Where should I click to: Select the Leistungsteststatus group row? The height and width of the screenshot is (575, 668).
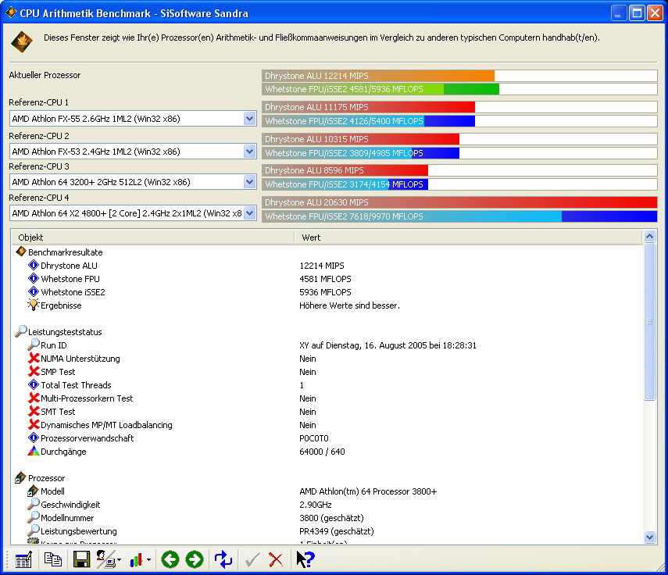tap(327, 332)
